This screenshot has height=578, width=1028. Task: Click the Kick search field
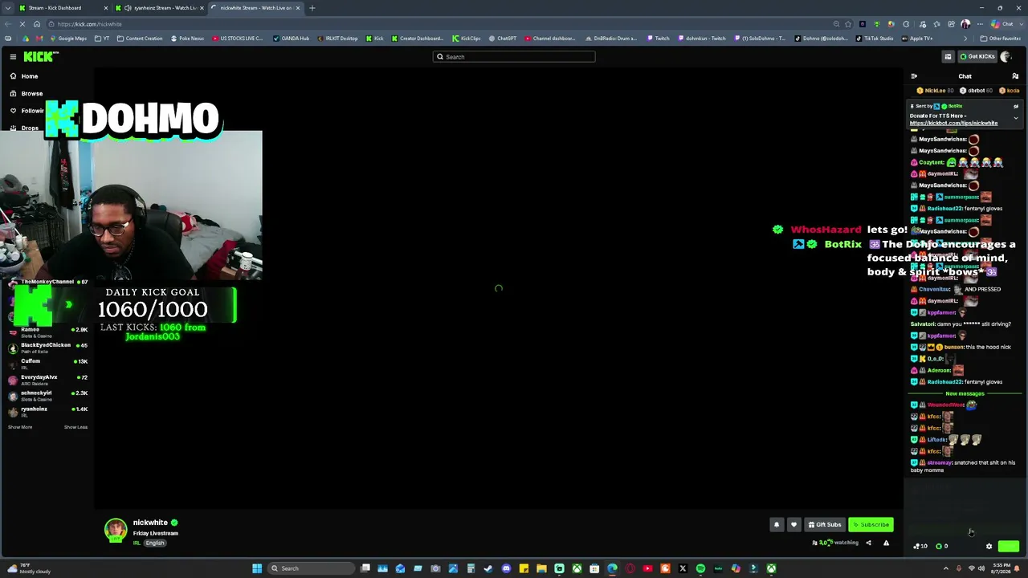(x=514, y=57)
